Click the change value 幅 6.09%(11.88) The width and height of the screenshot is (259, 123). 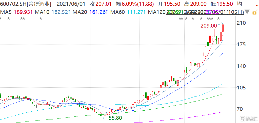[135, 4]
